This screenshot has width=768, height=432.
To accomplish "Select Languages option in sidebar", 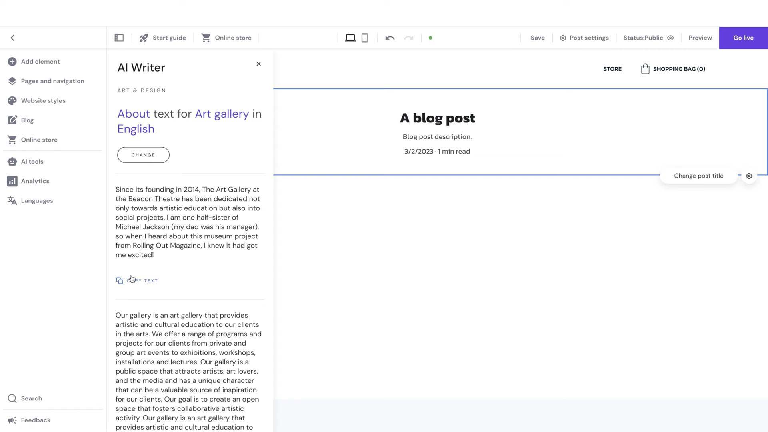I will (37, 200).
